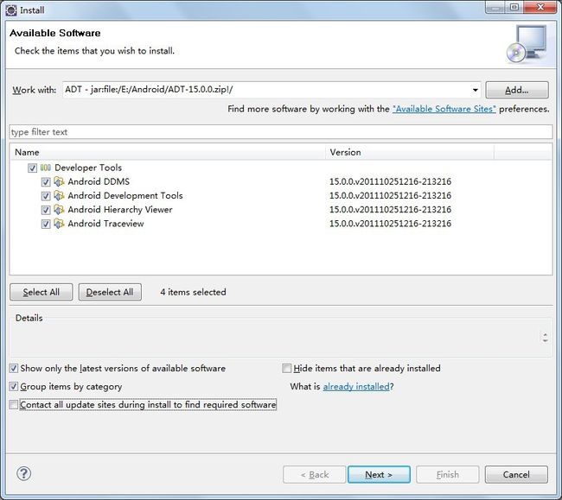562x500 pixels.
Task: Click the Developer Tools category icon
Action: click(x=46, y=168)
